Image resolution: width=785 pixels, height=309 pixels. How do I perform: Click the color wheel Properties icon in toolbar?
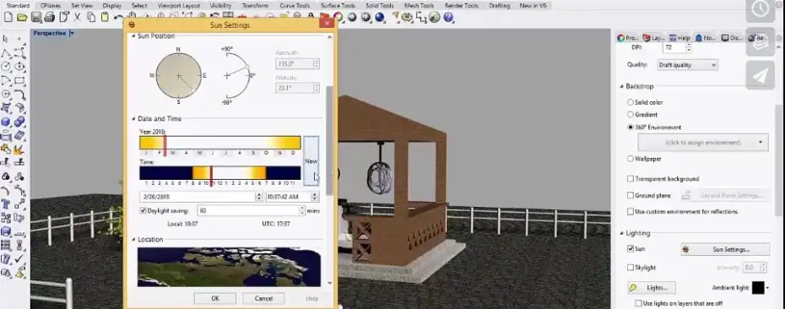pos(338,17)
